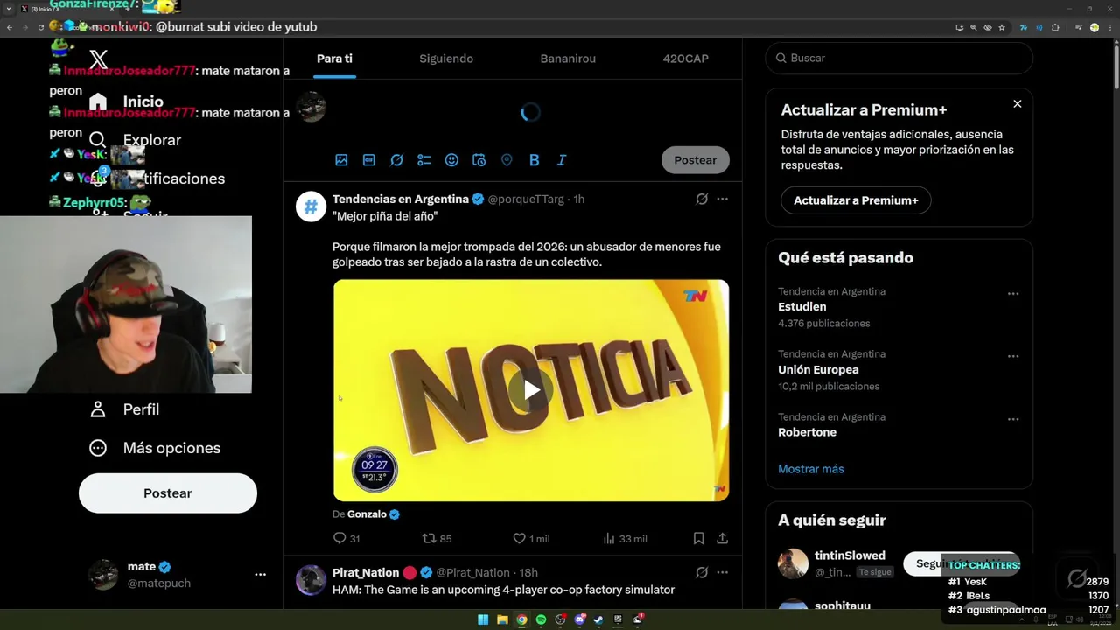The height and width of the screenshot is (630, 1120).
Task: Open Steam from the taskbar
Action: click(x=598, y=619)
